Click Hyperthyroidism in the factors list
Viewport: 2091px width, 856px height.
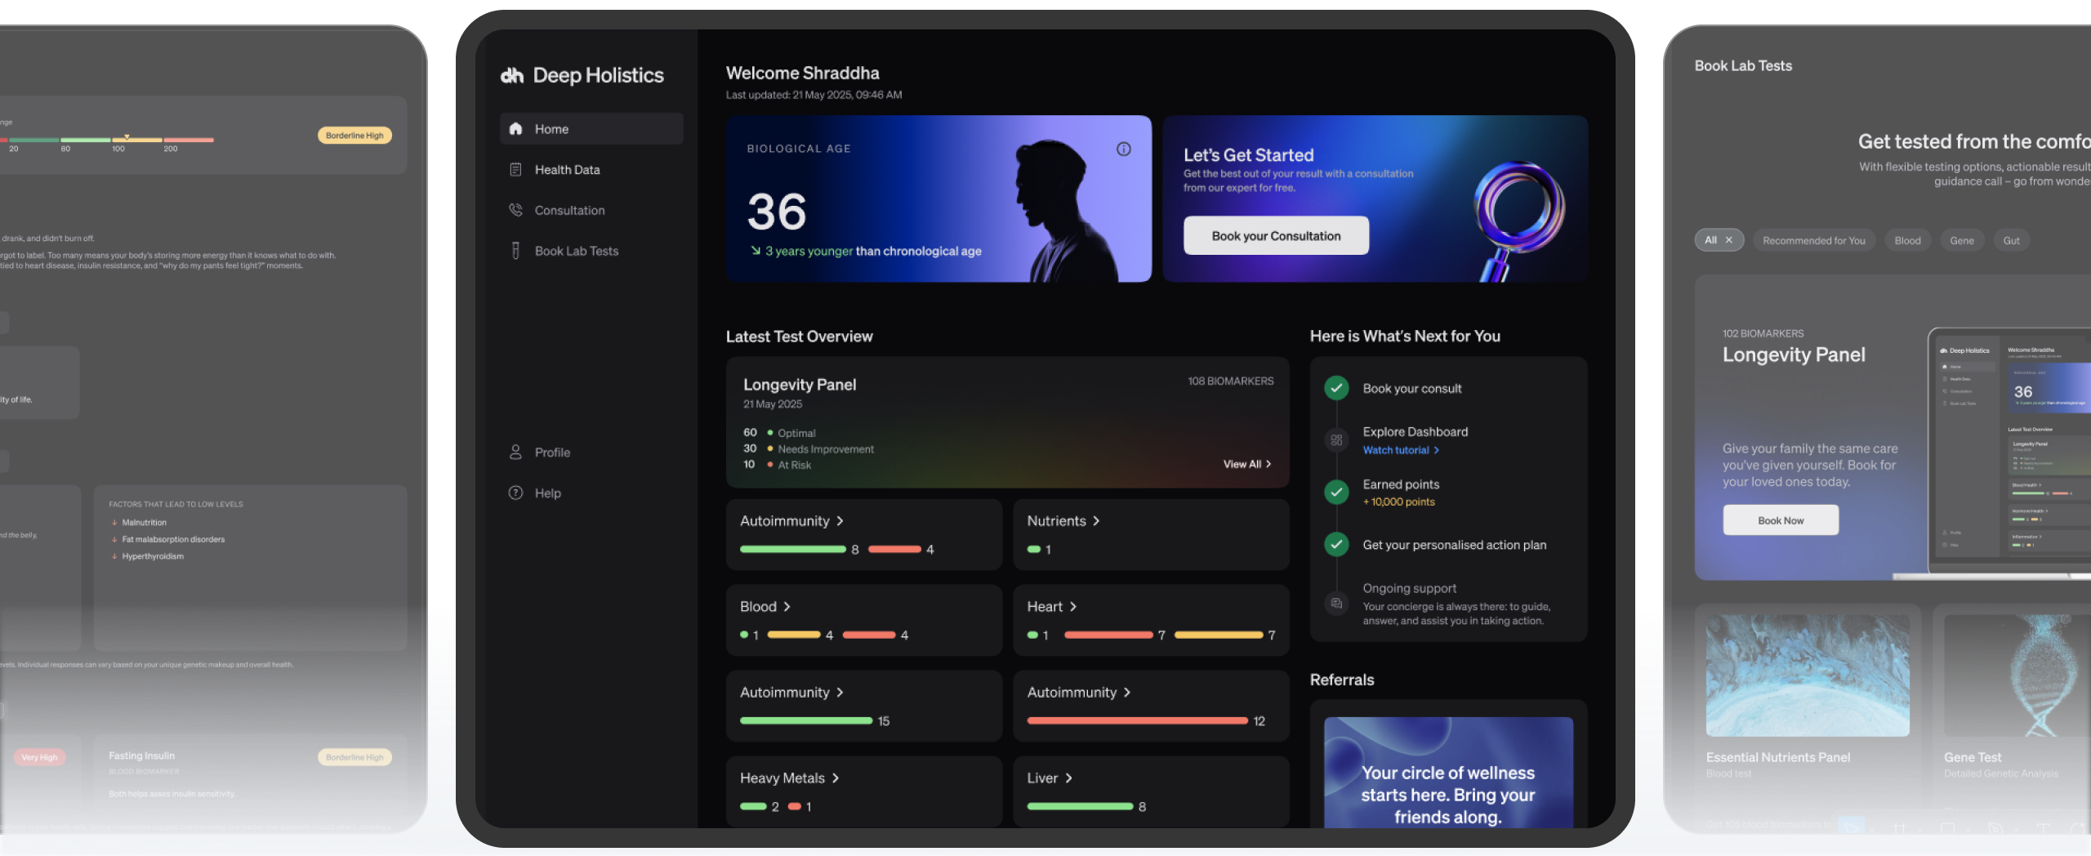pos(153,556)
